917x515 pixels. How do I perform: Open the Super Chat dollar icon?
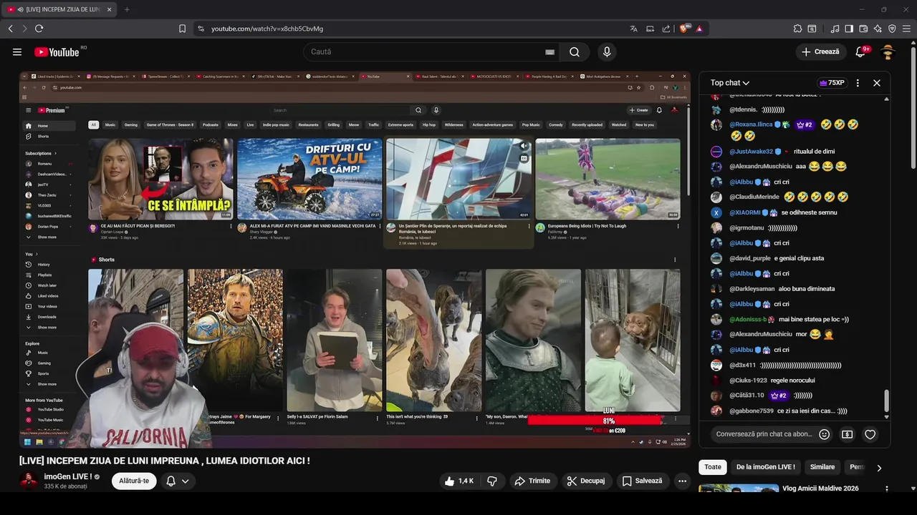tap(847, 434)
